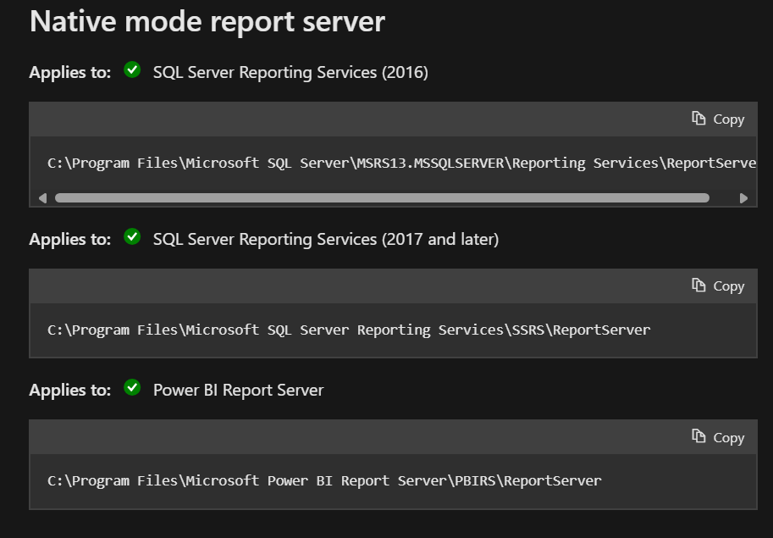Click the green checkmark beside SQL Server Reporting Services (2016)
773x538 pixels.
click(132, 69)
